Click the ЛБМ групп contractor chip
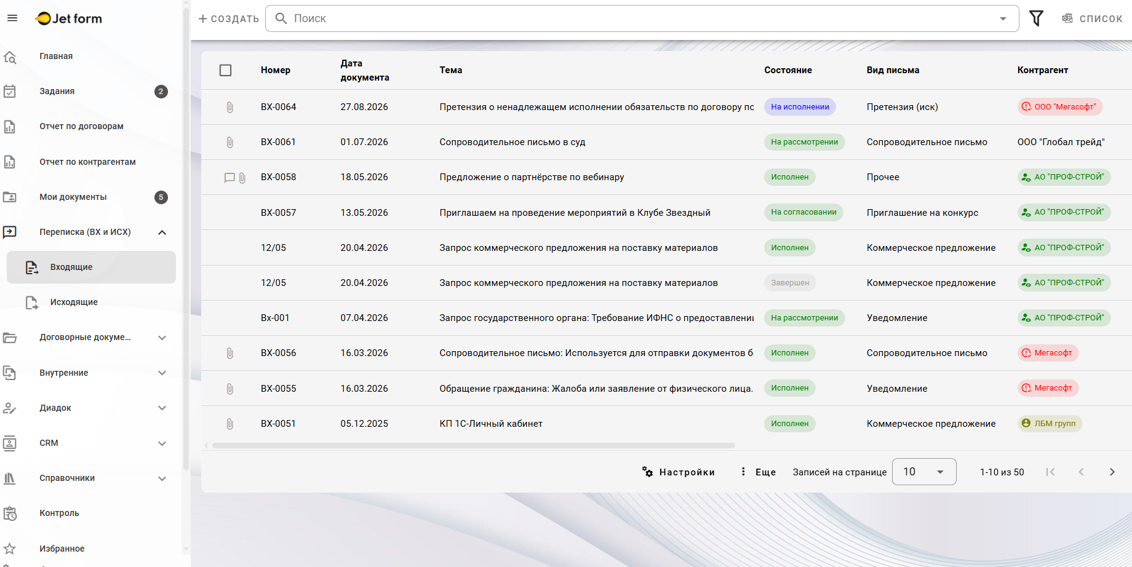1132x567 pixels. [x=1050, y=424]
